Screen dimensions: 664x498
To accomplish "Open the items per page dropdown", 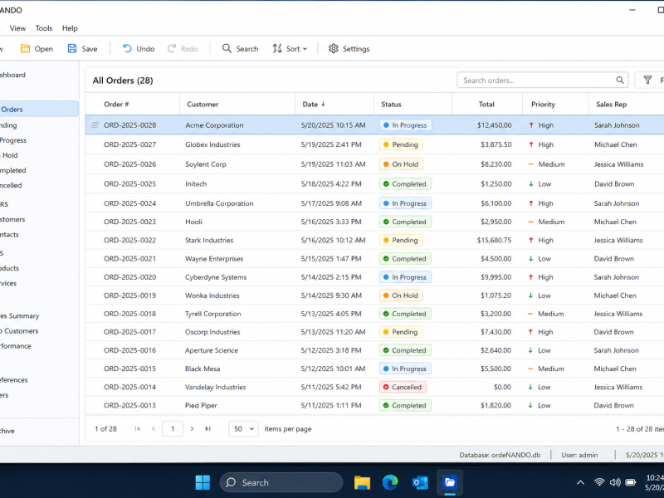I will click(243, 428).
